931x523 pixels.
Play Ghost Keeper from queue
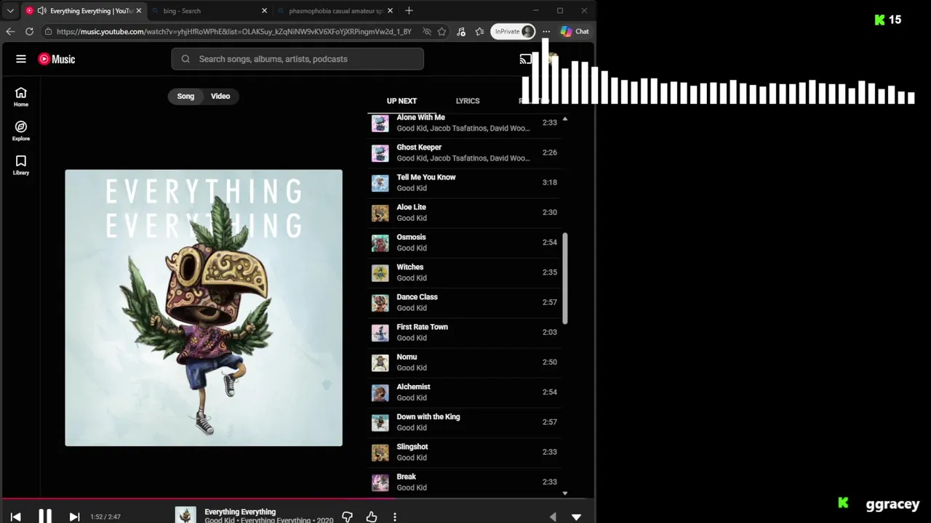tap(465, 153)
